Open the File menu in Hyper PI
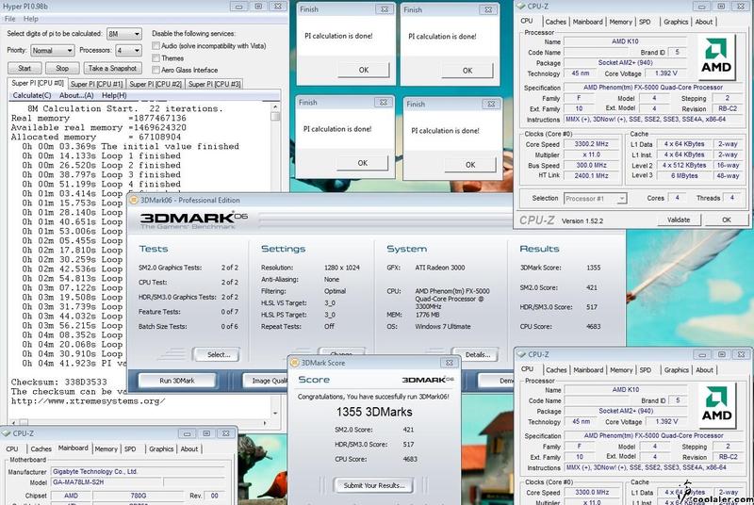754x505 pixels. (9, 19)
